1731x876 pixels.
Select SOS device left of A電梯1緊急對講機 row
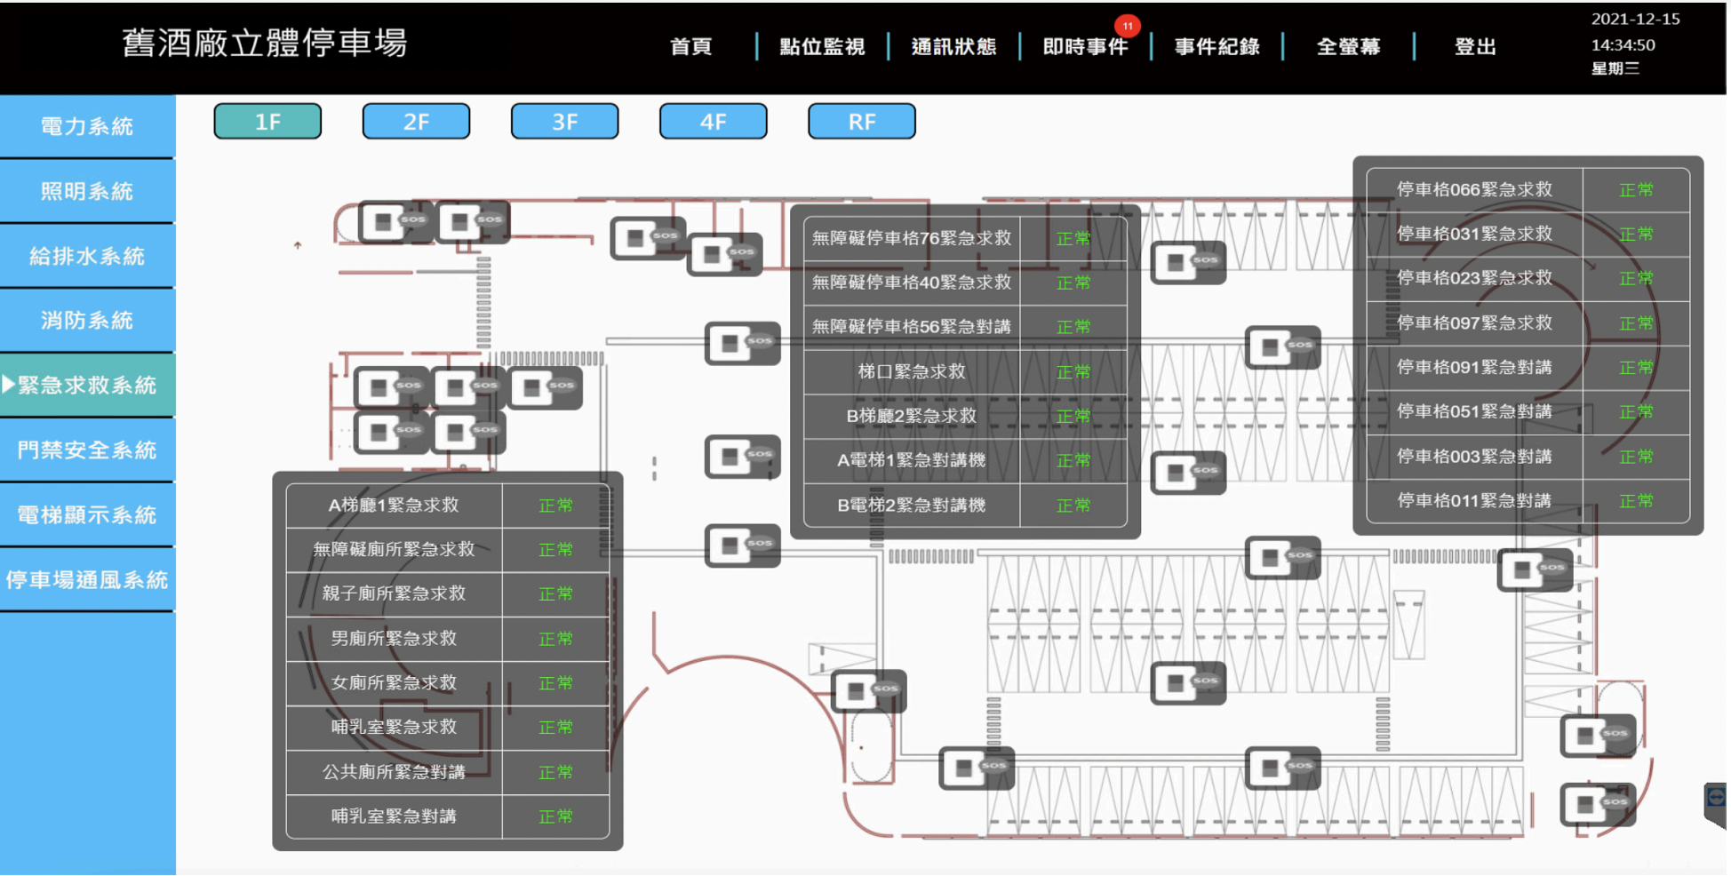pos(742,457)
